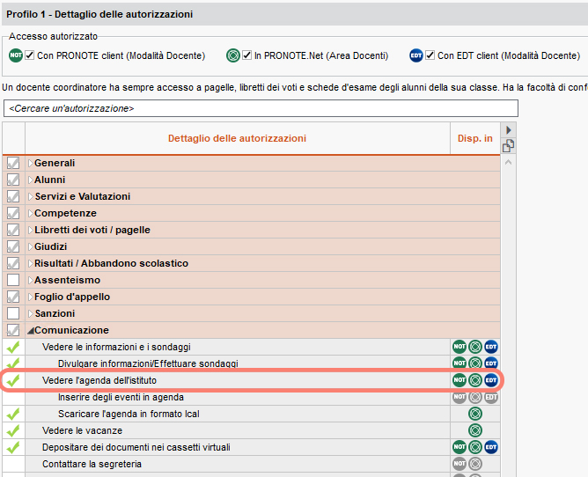This screenshot has height=477, width=588.
Task: Click the Disp. in column header
Action: pyautogui.click(x=475, y=138)
